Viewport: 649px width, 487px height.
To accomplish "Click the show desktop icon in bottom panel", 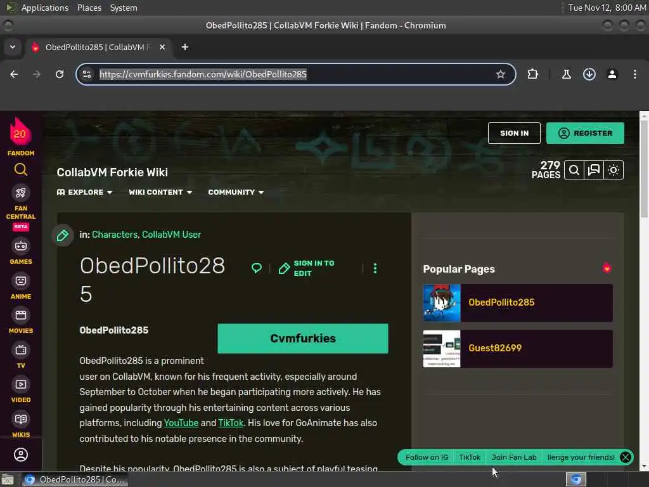I will pyautogui.click(x=8, y=480).
